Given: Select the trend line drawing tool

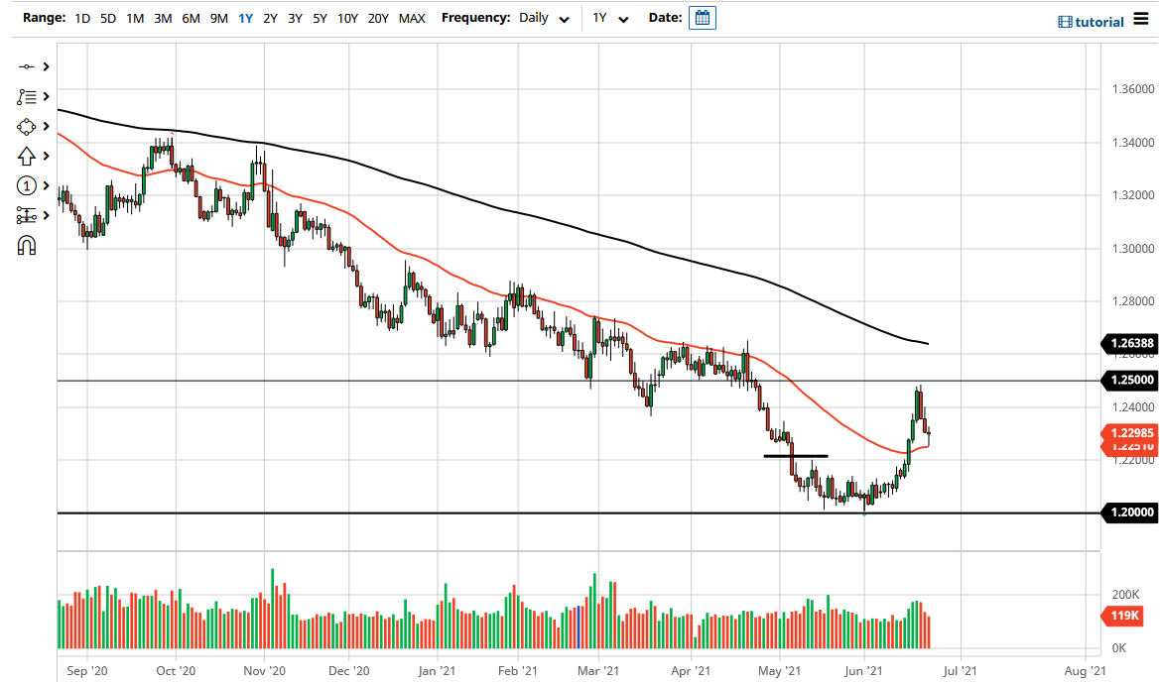Looking at the screenshot, I should point(27,66).
